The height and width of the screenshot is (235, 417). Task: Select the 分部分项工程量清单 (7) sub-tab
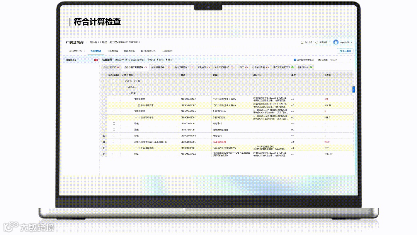click(136, 67)
